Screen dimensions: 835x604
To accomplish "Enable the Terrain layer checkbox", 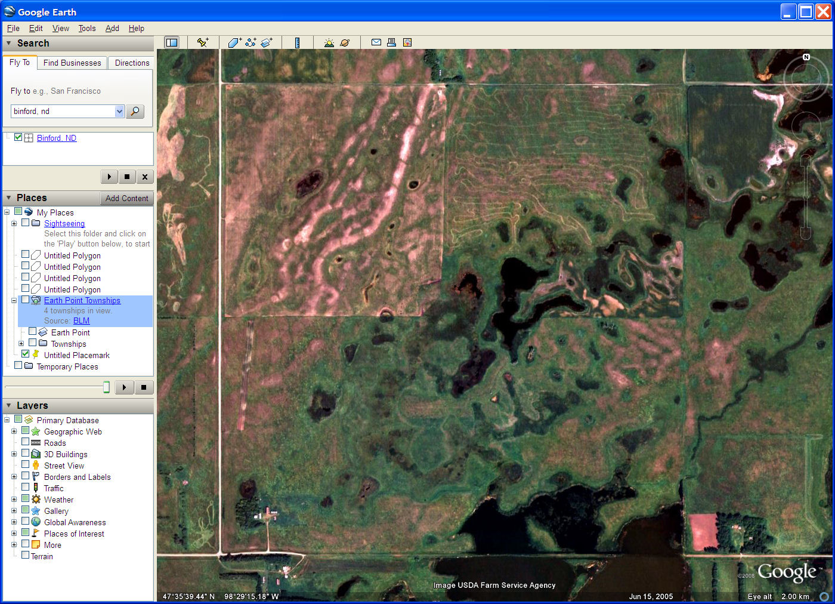I will coord(25,556).
